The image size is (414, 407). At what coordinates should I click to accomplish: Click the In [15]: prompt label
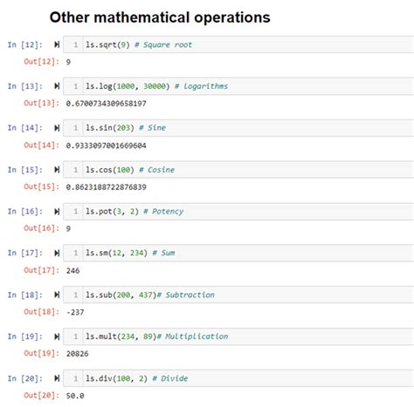tap(25, 170)
